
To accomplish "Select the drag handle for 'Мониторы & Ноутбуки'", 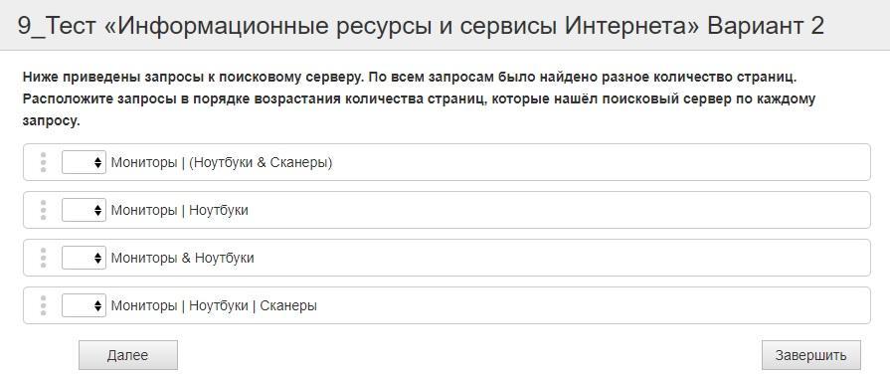I will 43,258.
